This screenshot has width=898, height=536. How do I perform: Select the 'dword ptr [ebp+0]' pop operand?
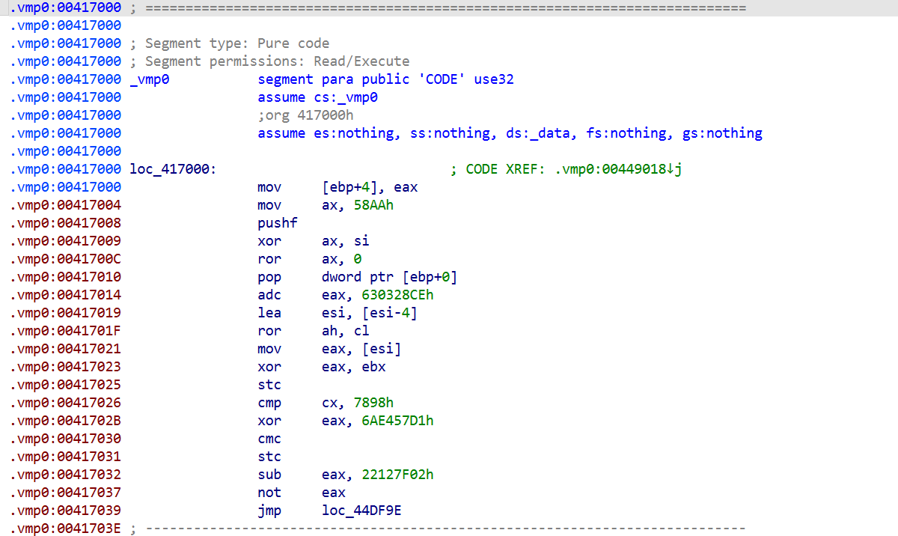[x=389, y=277]
